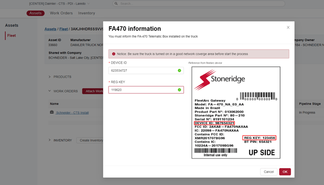Click the Assets heading in the sidebar
This screenshot has width=324, height=185.
(12, 25)
